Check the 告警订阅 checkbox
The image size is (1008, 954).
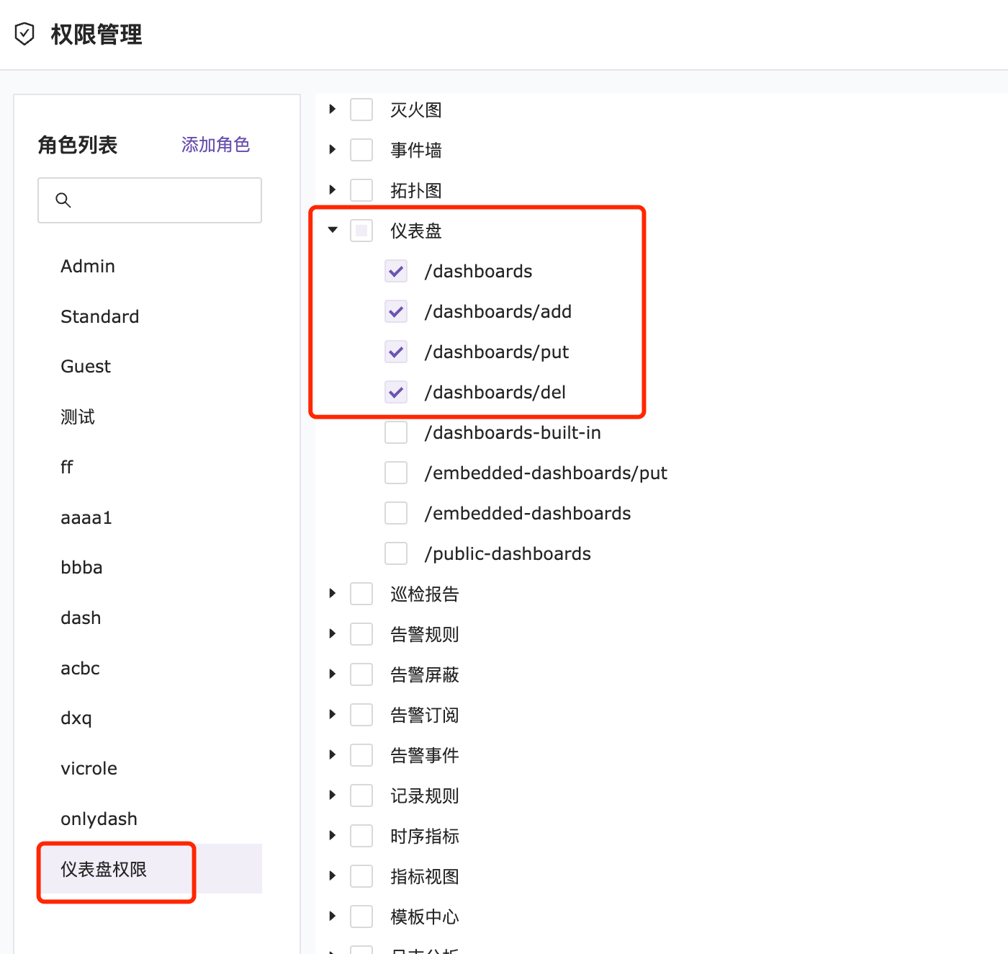(361, 715)
